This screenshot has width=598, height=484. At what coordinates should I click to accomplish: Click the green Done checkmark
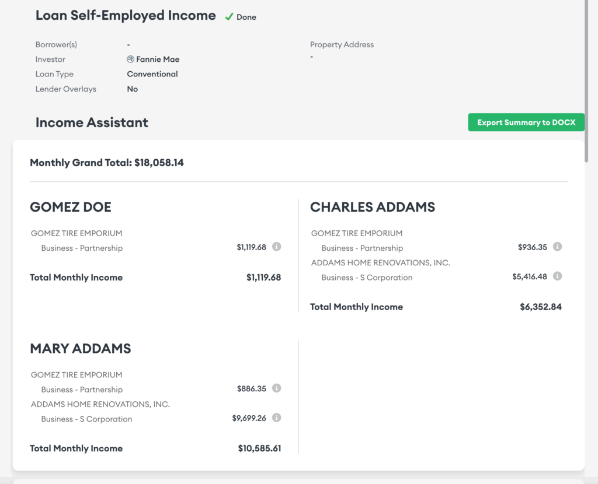click(x=230, y=17)
